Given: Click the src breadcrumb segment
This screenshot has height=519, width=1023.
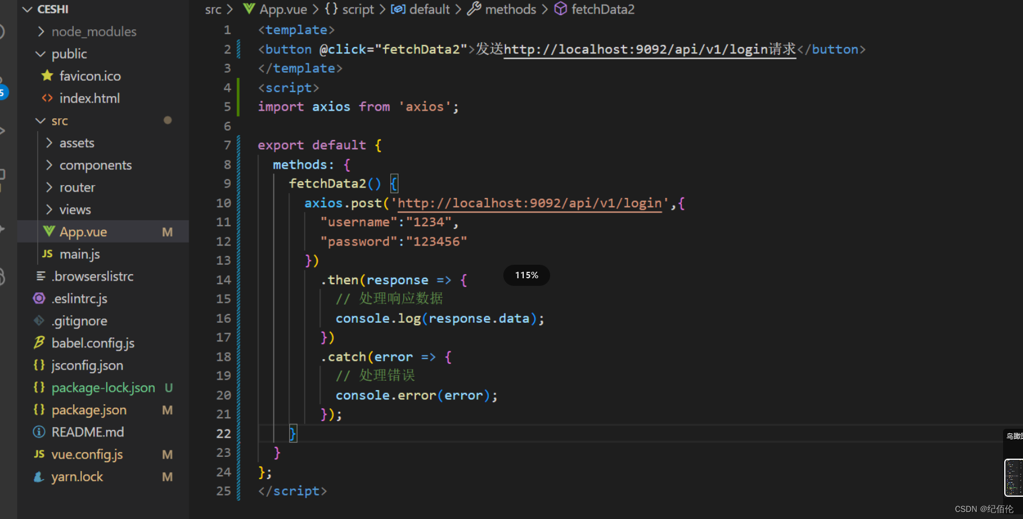Looking at the screenshot, I should coord(213,9).
